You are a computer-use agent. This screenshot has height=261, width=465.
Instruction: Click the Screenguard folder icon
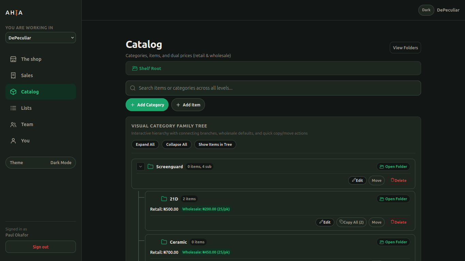coord(150,167)
